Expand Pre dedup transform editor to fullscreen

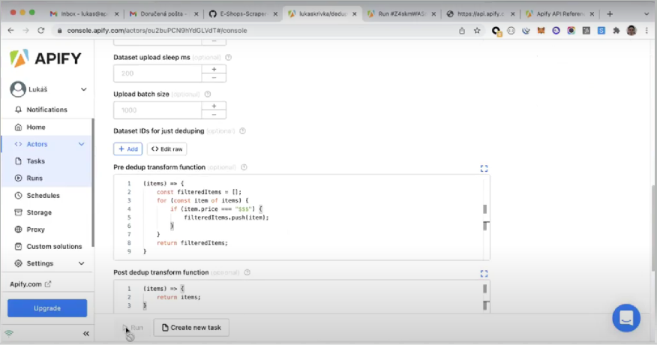pos(484,169)
